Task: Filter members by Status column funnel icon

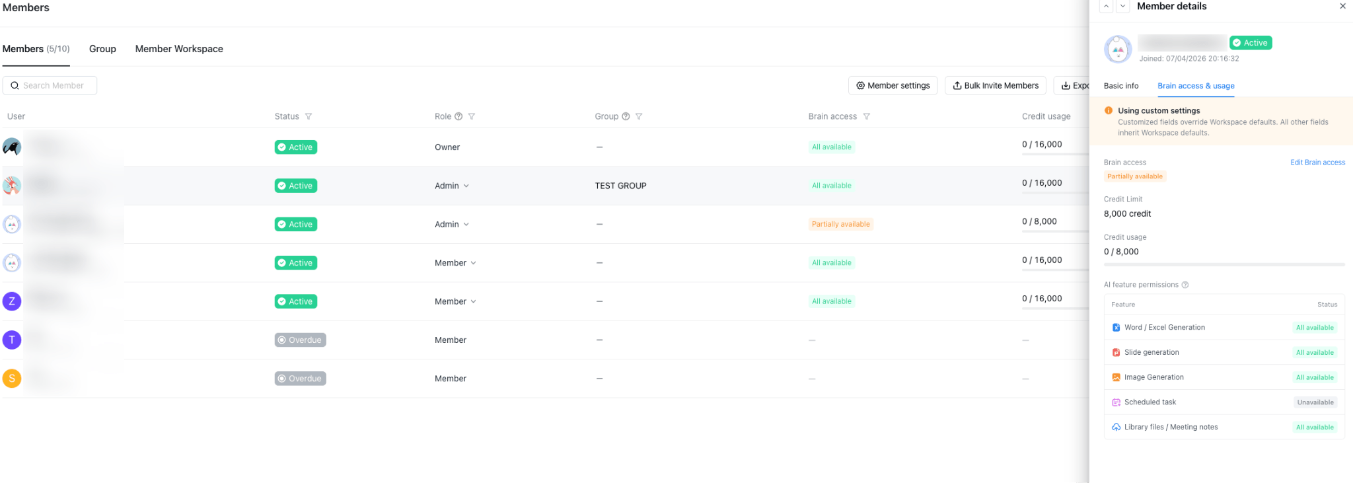Action: point(309,116)
